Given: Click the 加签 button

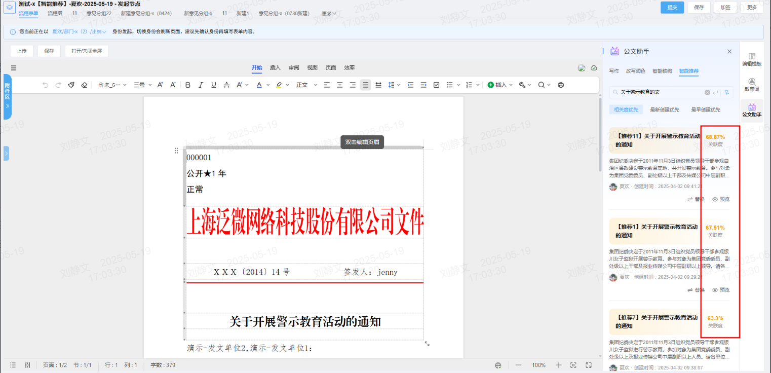Looking at the screenshot, I should 725,7.
